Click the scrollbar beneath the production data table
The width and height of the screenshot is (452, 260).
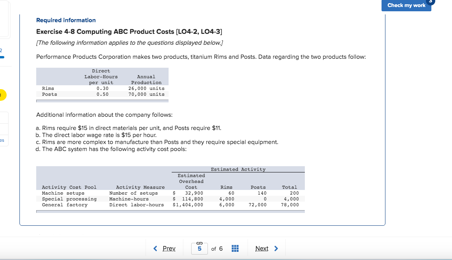102,100
